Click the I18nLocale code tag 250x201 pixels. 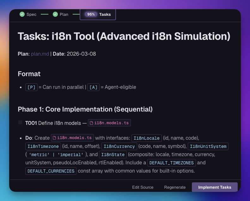click(147, 138)
